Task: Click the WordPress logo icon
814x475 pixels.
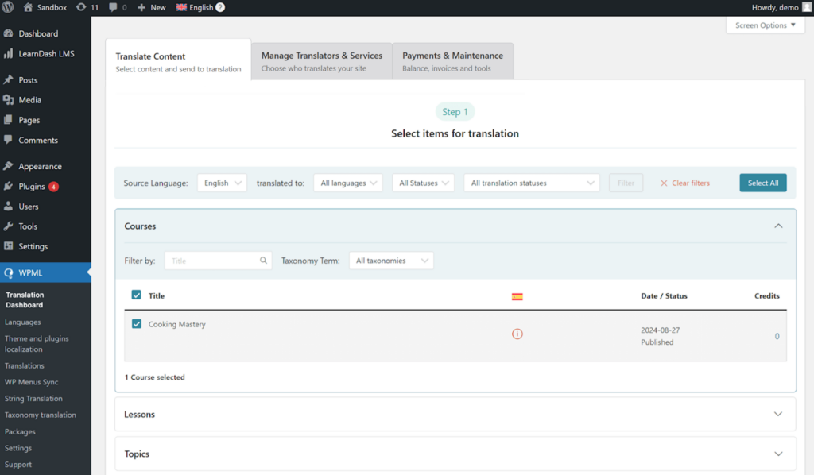Action: [8, 7]
